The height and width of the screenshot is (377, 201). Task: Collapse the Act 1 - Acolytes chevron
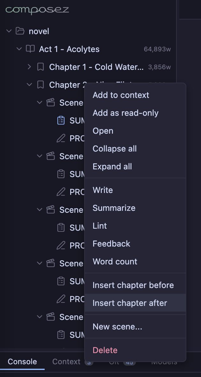tap(19, 49)
